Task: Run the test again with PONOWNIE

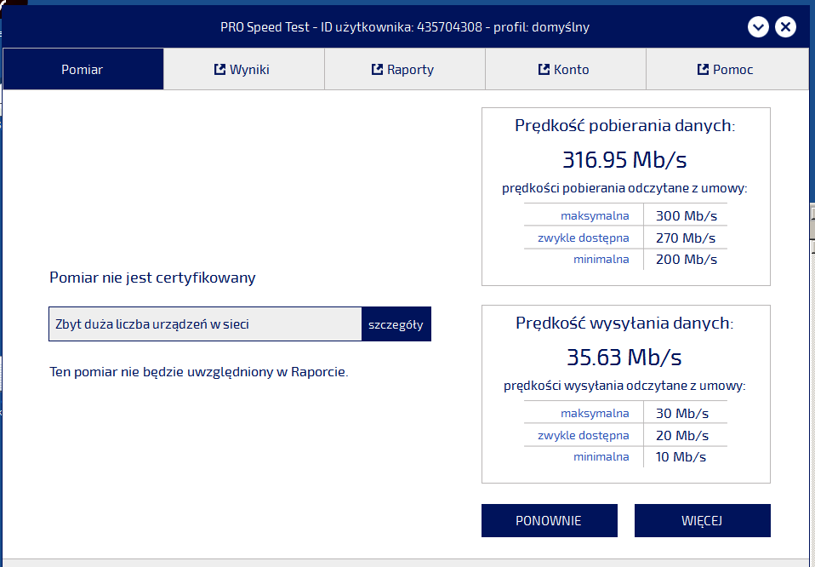Action: 549,521
